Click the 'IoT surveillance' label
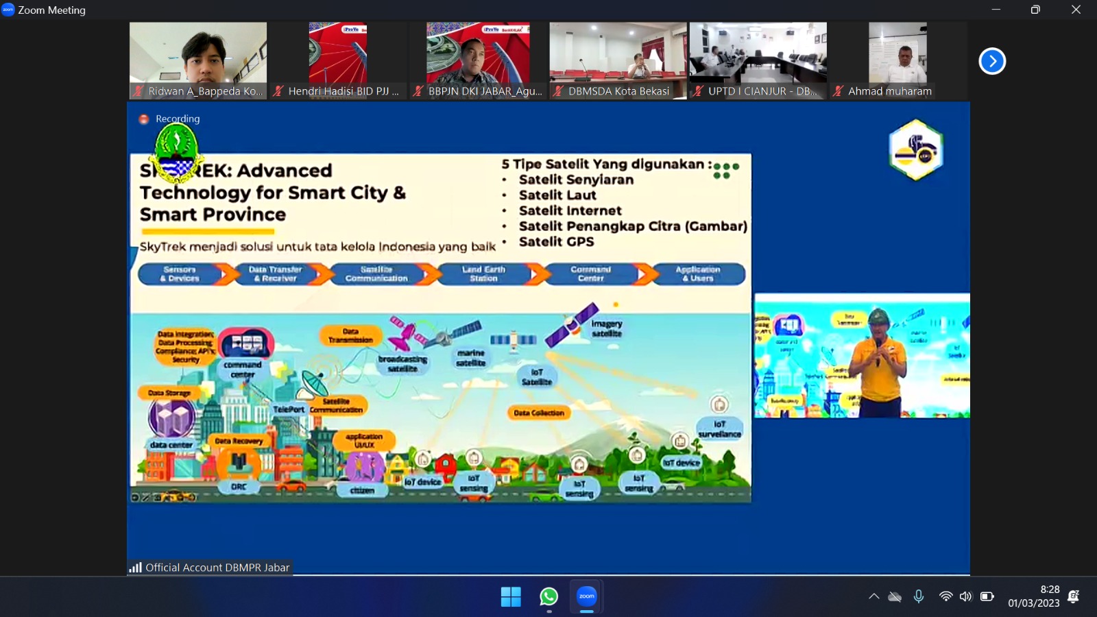This screenshot has width=1097, height=617. (719, 429)
